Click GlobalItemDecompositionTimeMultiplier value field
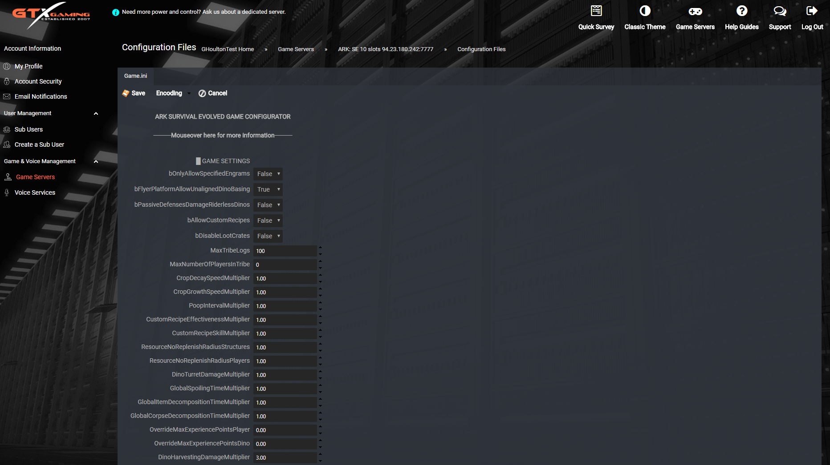The height and width of the screenshot is (465, 830). [x=285, y=403]
